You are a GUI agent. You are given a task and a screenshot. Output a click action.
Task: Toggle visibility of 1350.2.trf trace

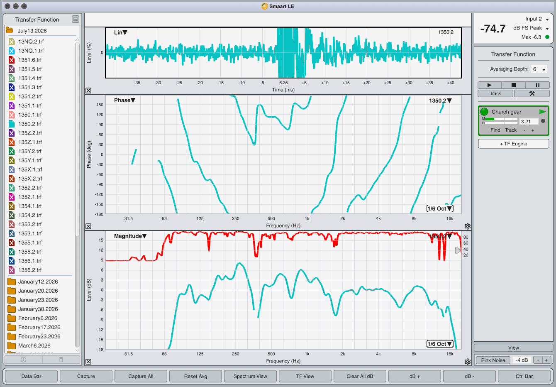[12, 124]
